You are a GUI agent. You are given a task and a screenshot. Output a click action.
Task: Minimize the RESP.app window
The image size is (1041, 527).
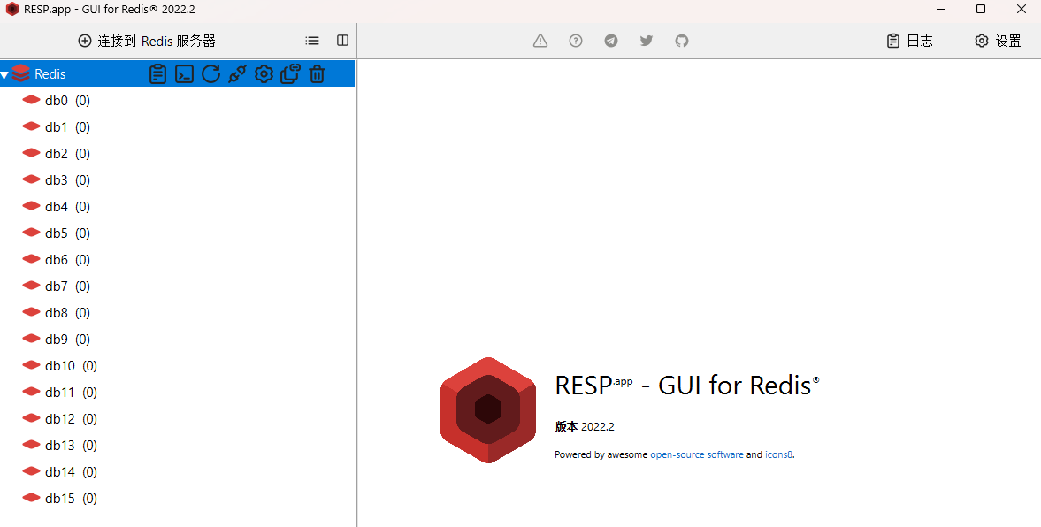point(941,10)
